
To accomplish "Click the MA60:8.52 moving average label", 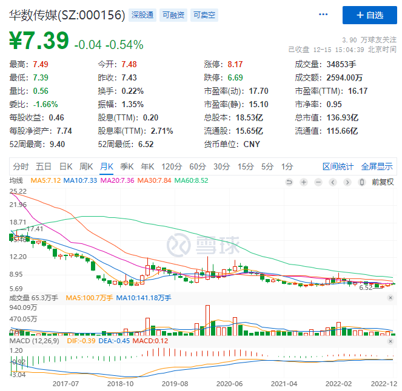I will point(191,180).
